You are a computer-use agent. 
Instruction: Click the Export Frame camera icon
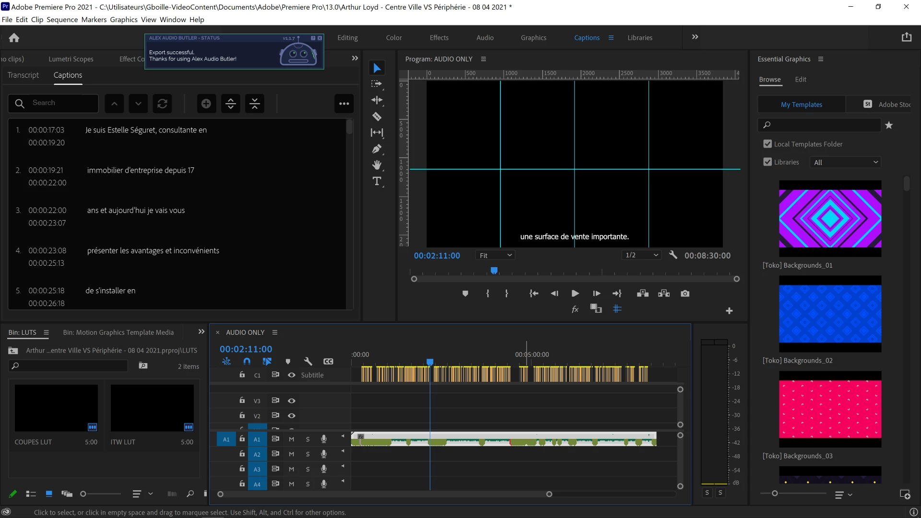point(685,294)
